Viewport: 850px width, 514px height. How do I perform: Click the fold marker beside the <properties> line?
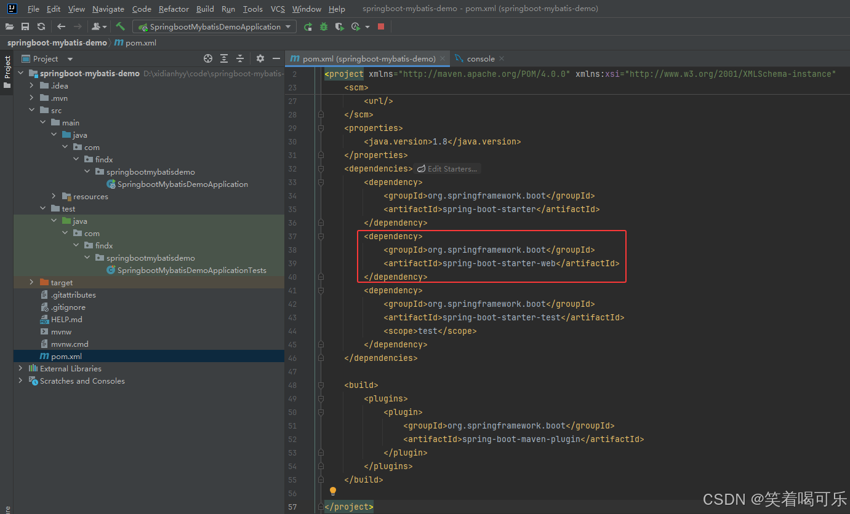[321, 128]
